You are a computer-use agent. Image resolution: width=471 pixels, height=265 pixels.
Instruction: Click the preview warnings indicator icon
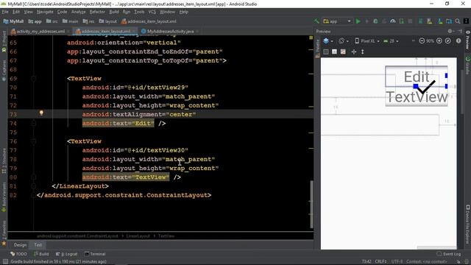coord(458,41)
